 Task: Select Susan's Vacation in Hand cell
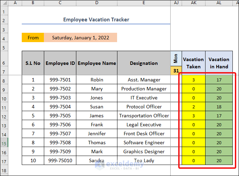pos(219,107)
